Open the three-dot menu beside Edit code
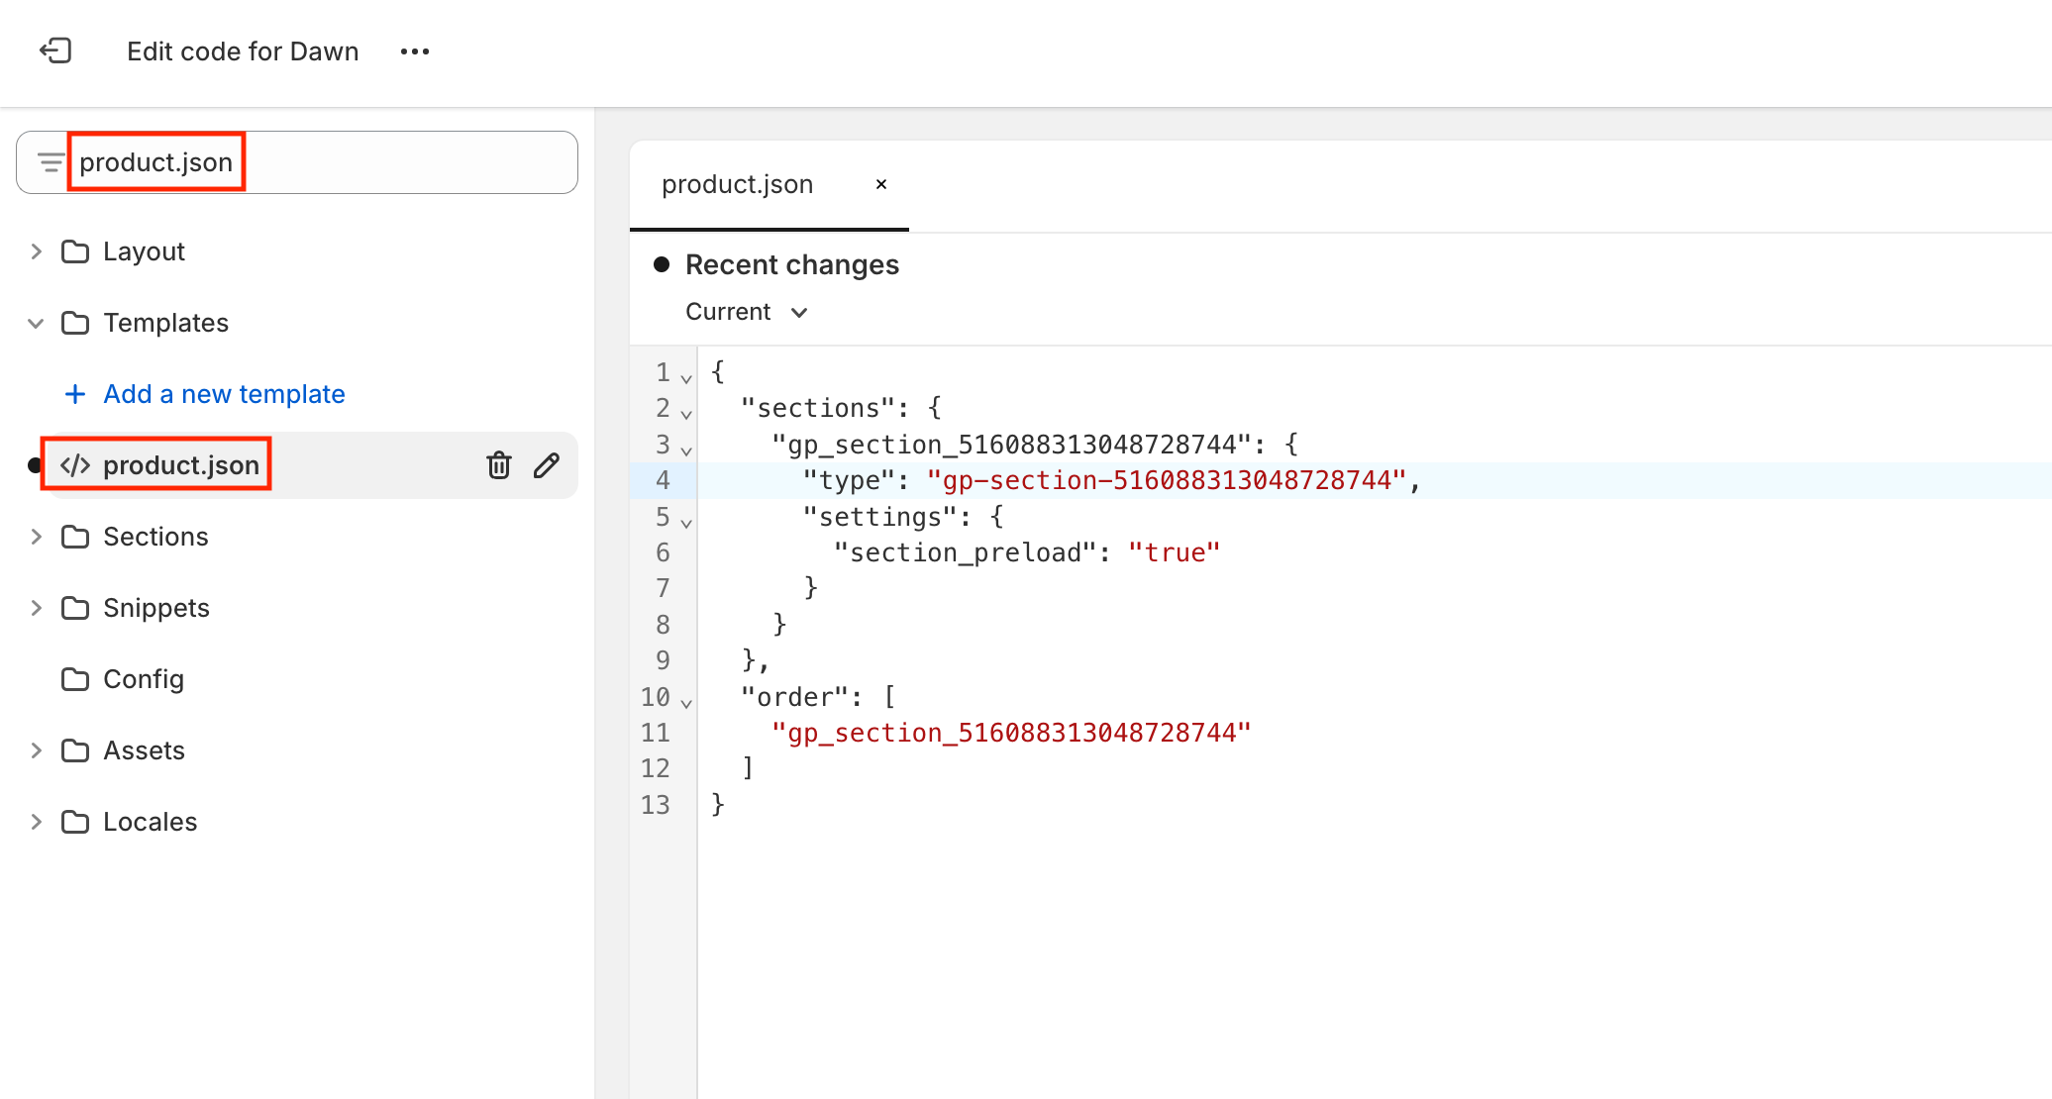 pos(414,50)
